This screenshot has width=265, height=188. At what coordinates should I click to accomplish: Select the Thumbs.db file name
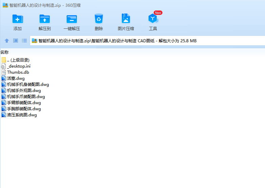pyautogui.click(x=18, y=72)
